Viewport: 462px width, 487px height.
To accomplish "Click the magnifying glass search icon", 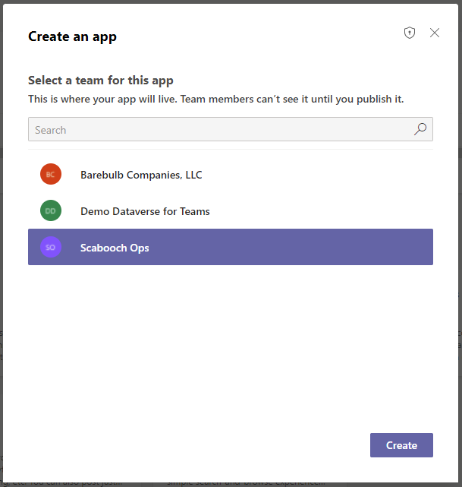I will pos(420,129).
